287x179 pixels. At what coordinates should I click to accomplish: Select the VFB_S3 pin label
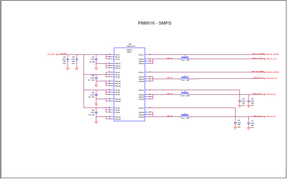point(141,90)
